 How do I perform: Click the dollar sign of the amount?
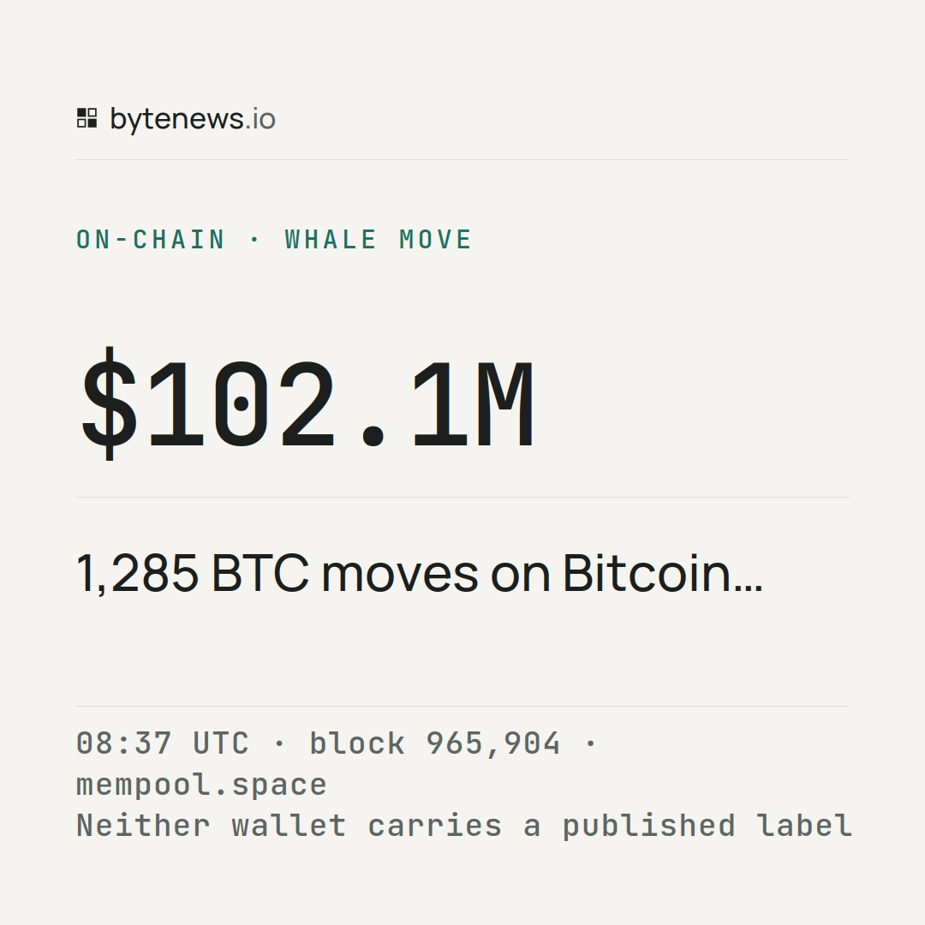pos(109,403)
